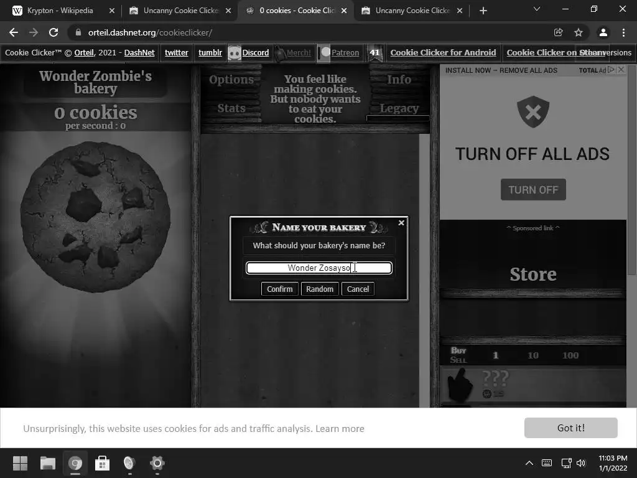Open the Legacy menu
Viewport: 637px width, 478px height.
tap(399, 108)
